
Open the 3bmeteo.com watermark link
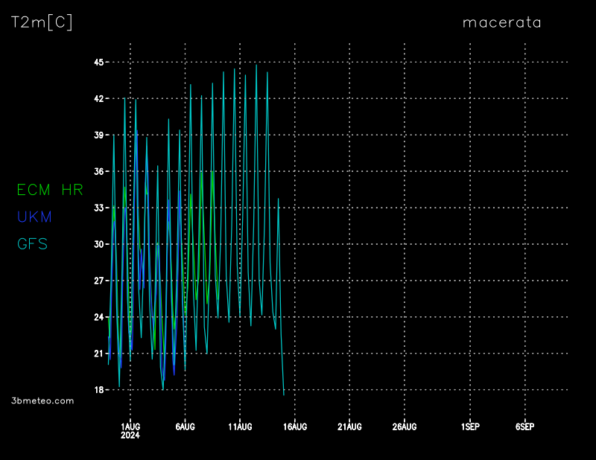(42, 400)
